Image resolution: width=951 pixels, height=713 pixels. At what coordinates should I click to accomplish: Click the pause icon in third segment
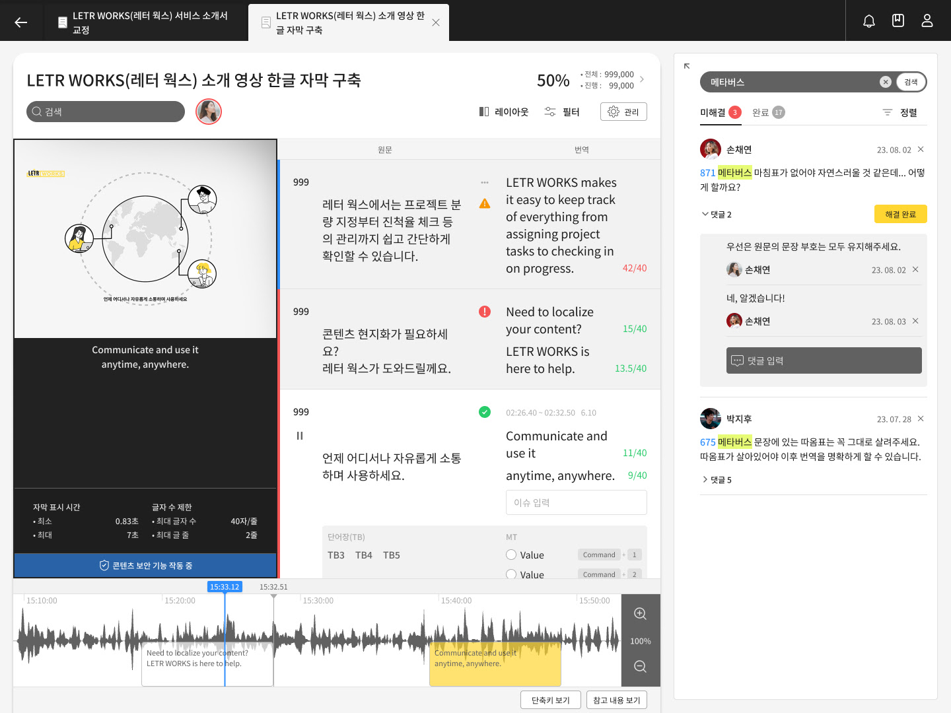click(300, 436)
